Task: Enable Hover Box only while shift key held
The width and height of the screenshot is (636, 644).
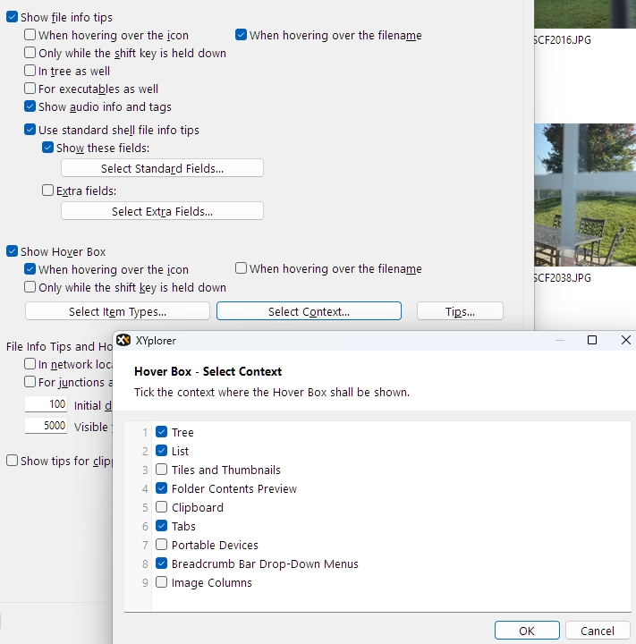Action: pyautogui.click(x=30, y=287)
